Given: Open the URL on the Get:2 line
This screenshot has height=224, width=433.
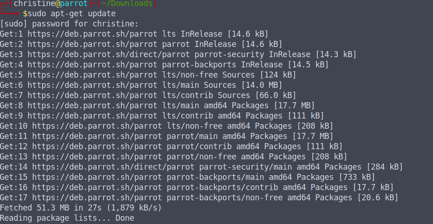Looking at the screenshot, I should (x=92, y=44).
